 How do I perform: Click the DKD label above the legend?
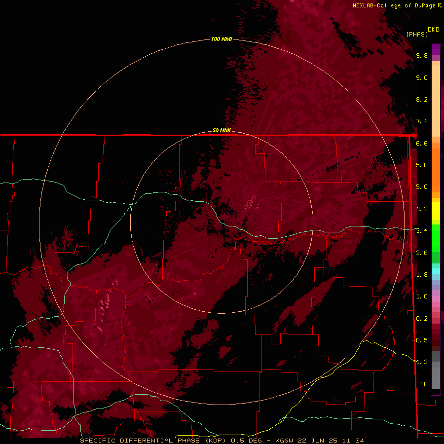[434, 30]
